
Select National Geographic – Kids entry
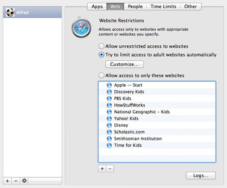click(x=157, y=112)
